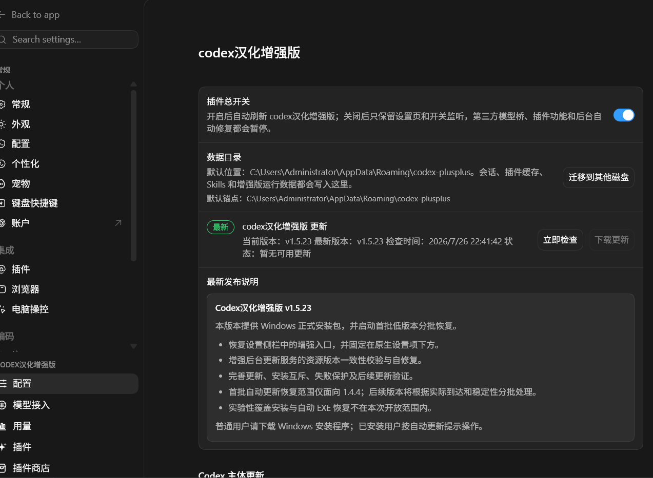Click the 迁移到其他磁盘 button
The image size is (653, 478).
599,178
